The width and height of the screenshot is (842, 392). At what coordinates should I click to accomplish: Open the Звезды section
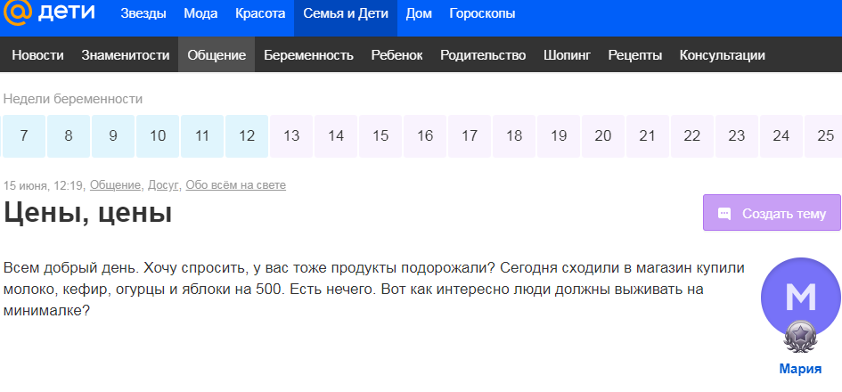143,14
